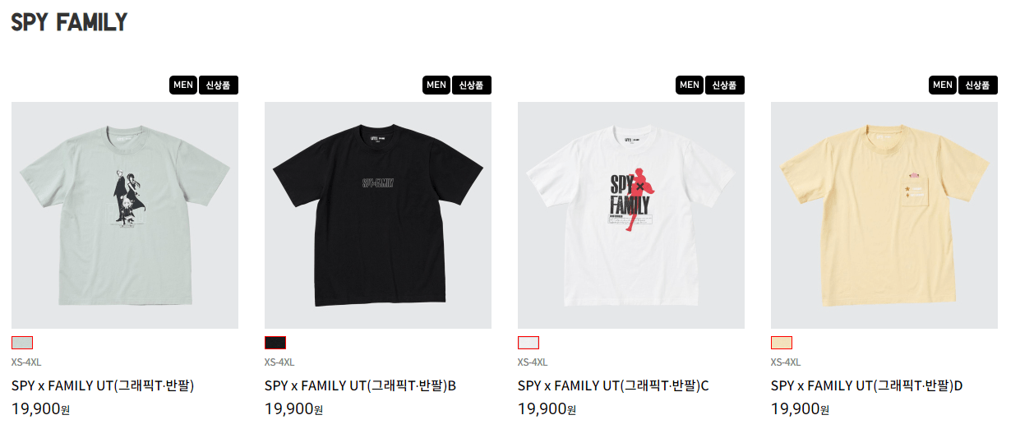Click the 신상품 badge above the white t-shirt

coord(725,85)
